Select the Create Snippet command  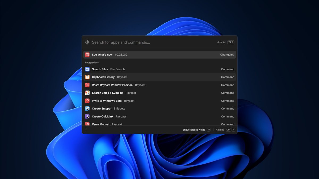click(159, 108)
